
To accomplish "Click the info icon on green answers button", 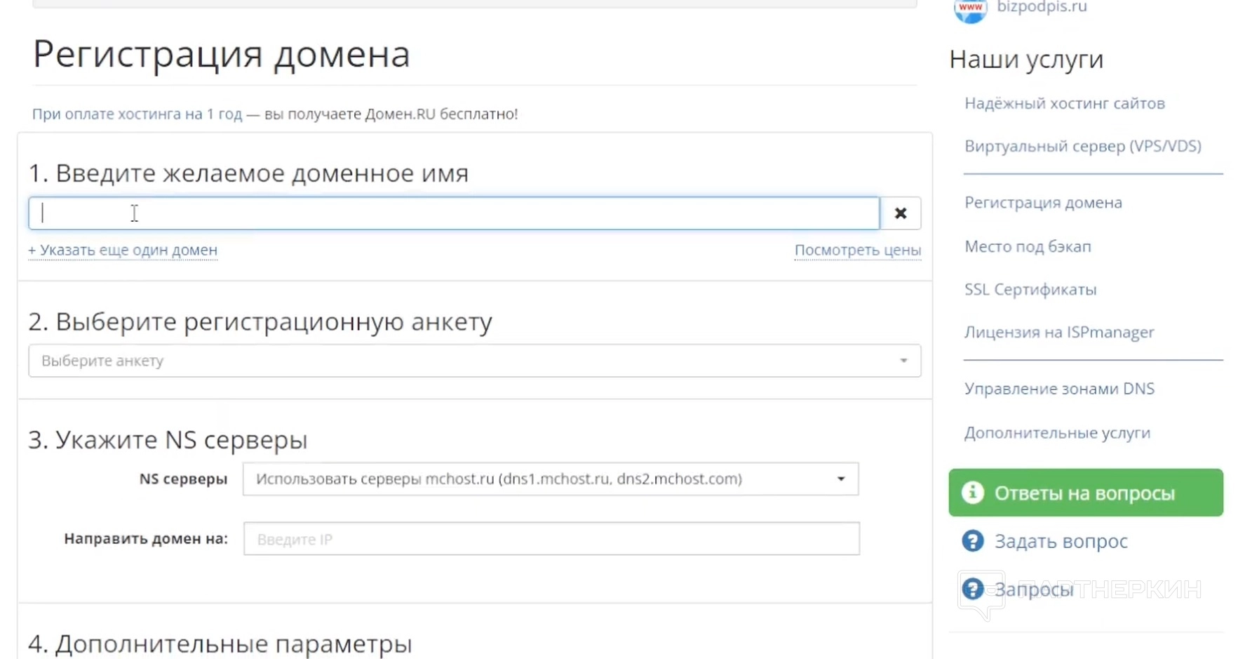I will pyautogui.click(x=972, y=493).
